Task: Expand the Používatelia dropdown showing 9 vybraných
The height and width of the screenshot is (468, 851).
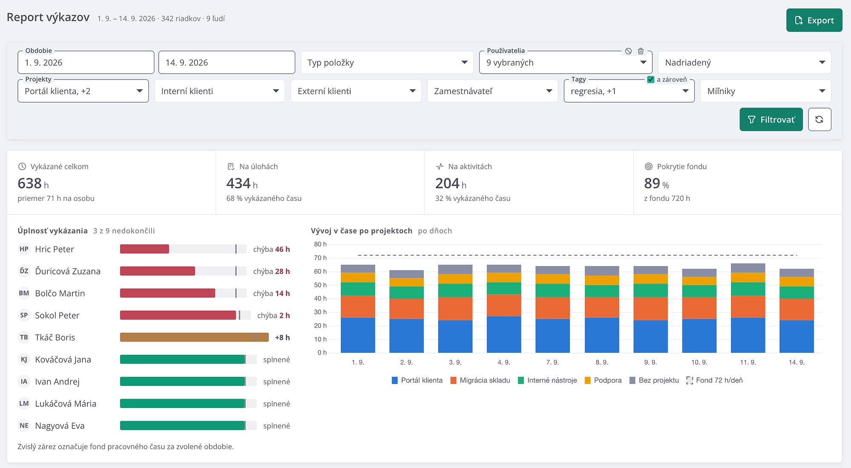Action: coord(566,63)
